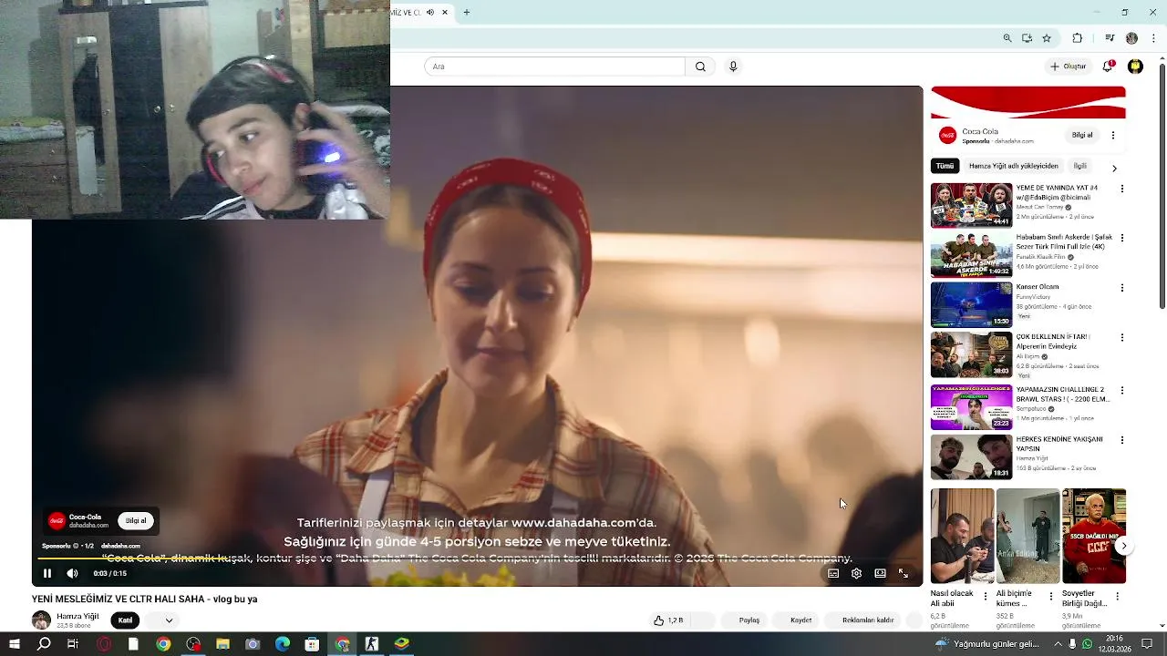
Task: Toggle subtitles in the video player
Action: coord(833,573)
